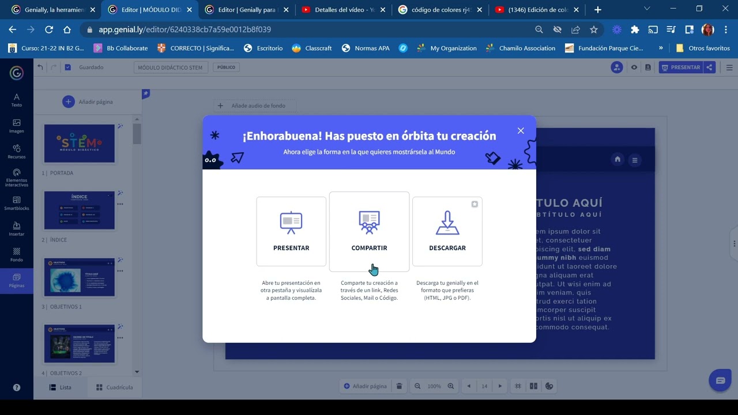Screen dimensions: 738x415
Task: Open the Imagen panel in sidebar
Action: (x=17, y=126)
